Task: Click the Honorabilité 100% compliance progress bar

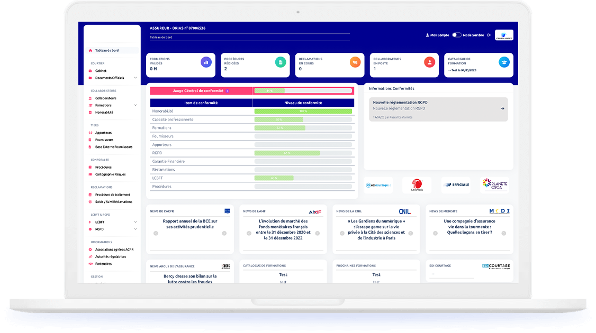Action: [x=303, y=112]
